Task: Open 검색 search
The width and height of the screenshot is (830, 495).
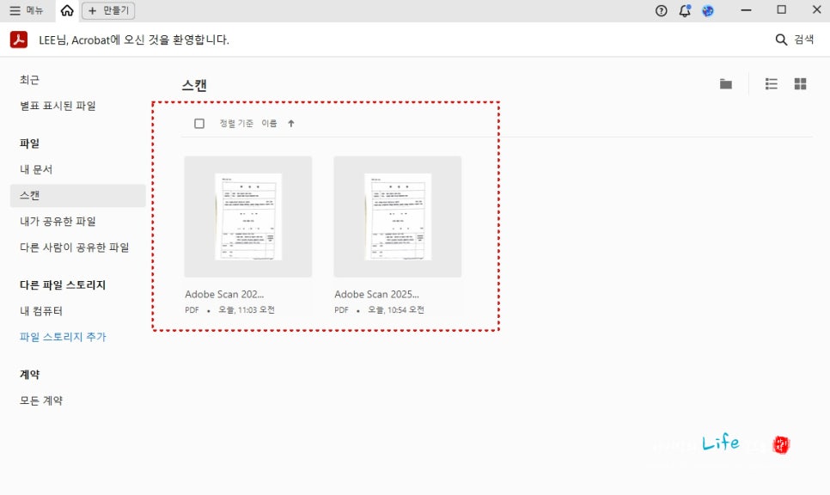Action: tap(795, 40)
